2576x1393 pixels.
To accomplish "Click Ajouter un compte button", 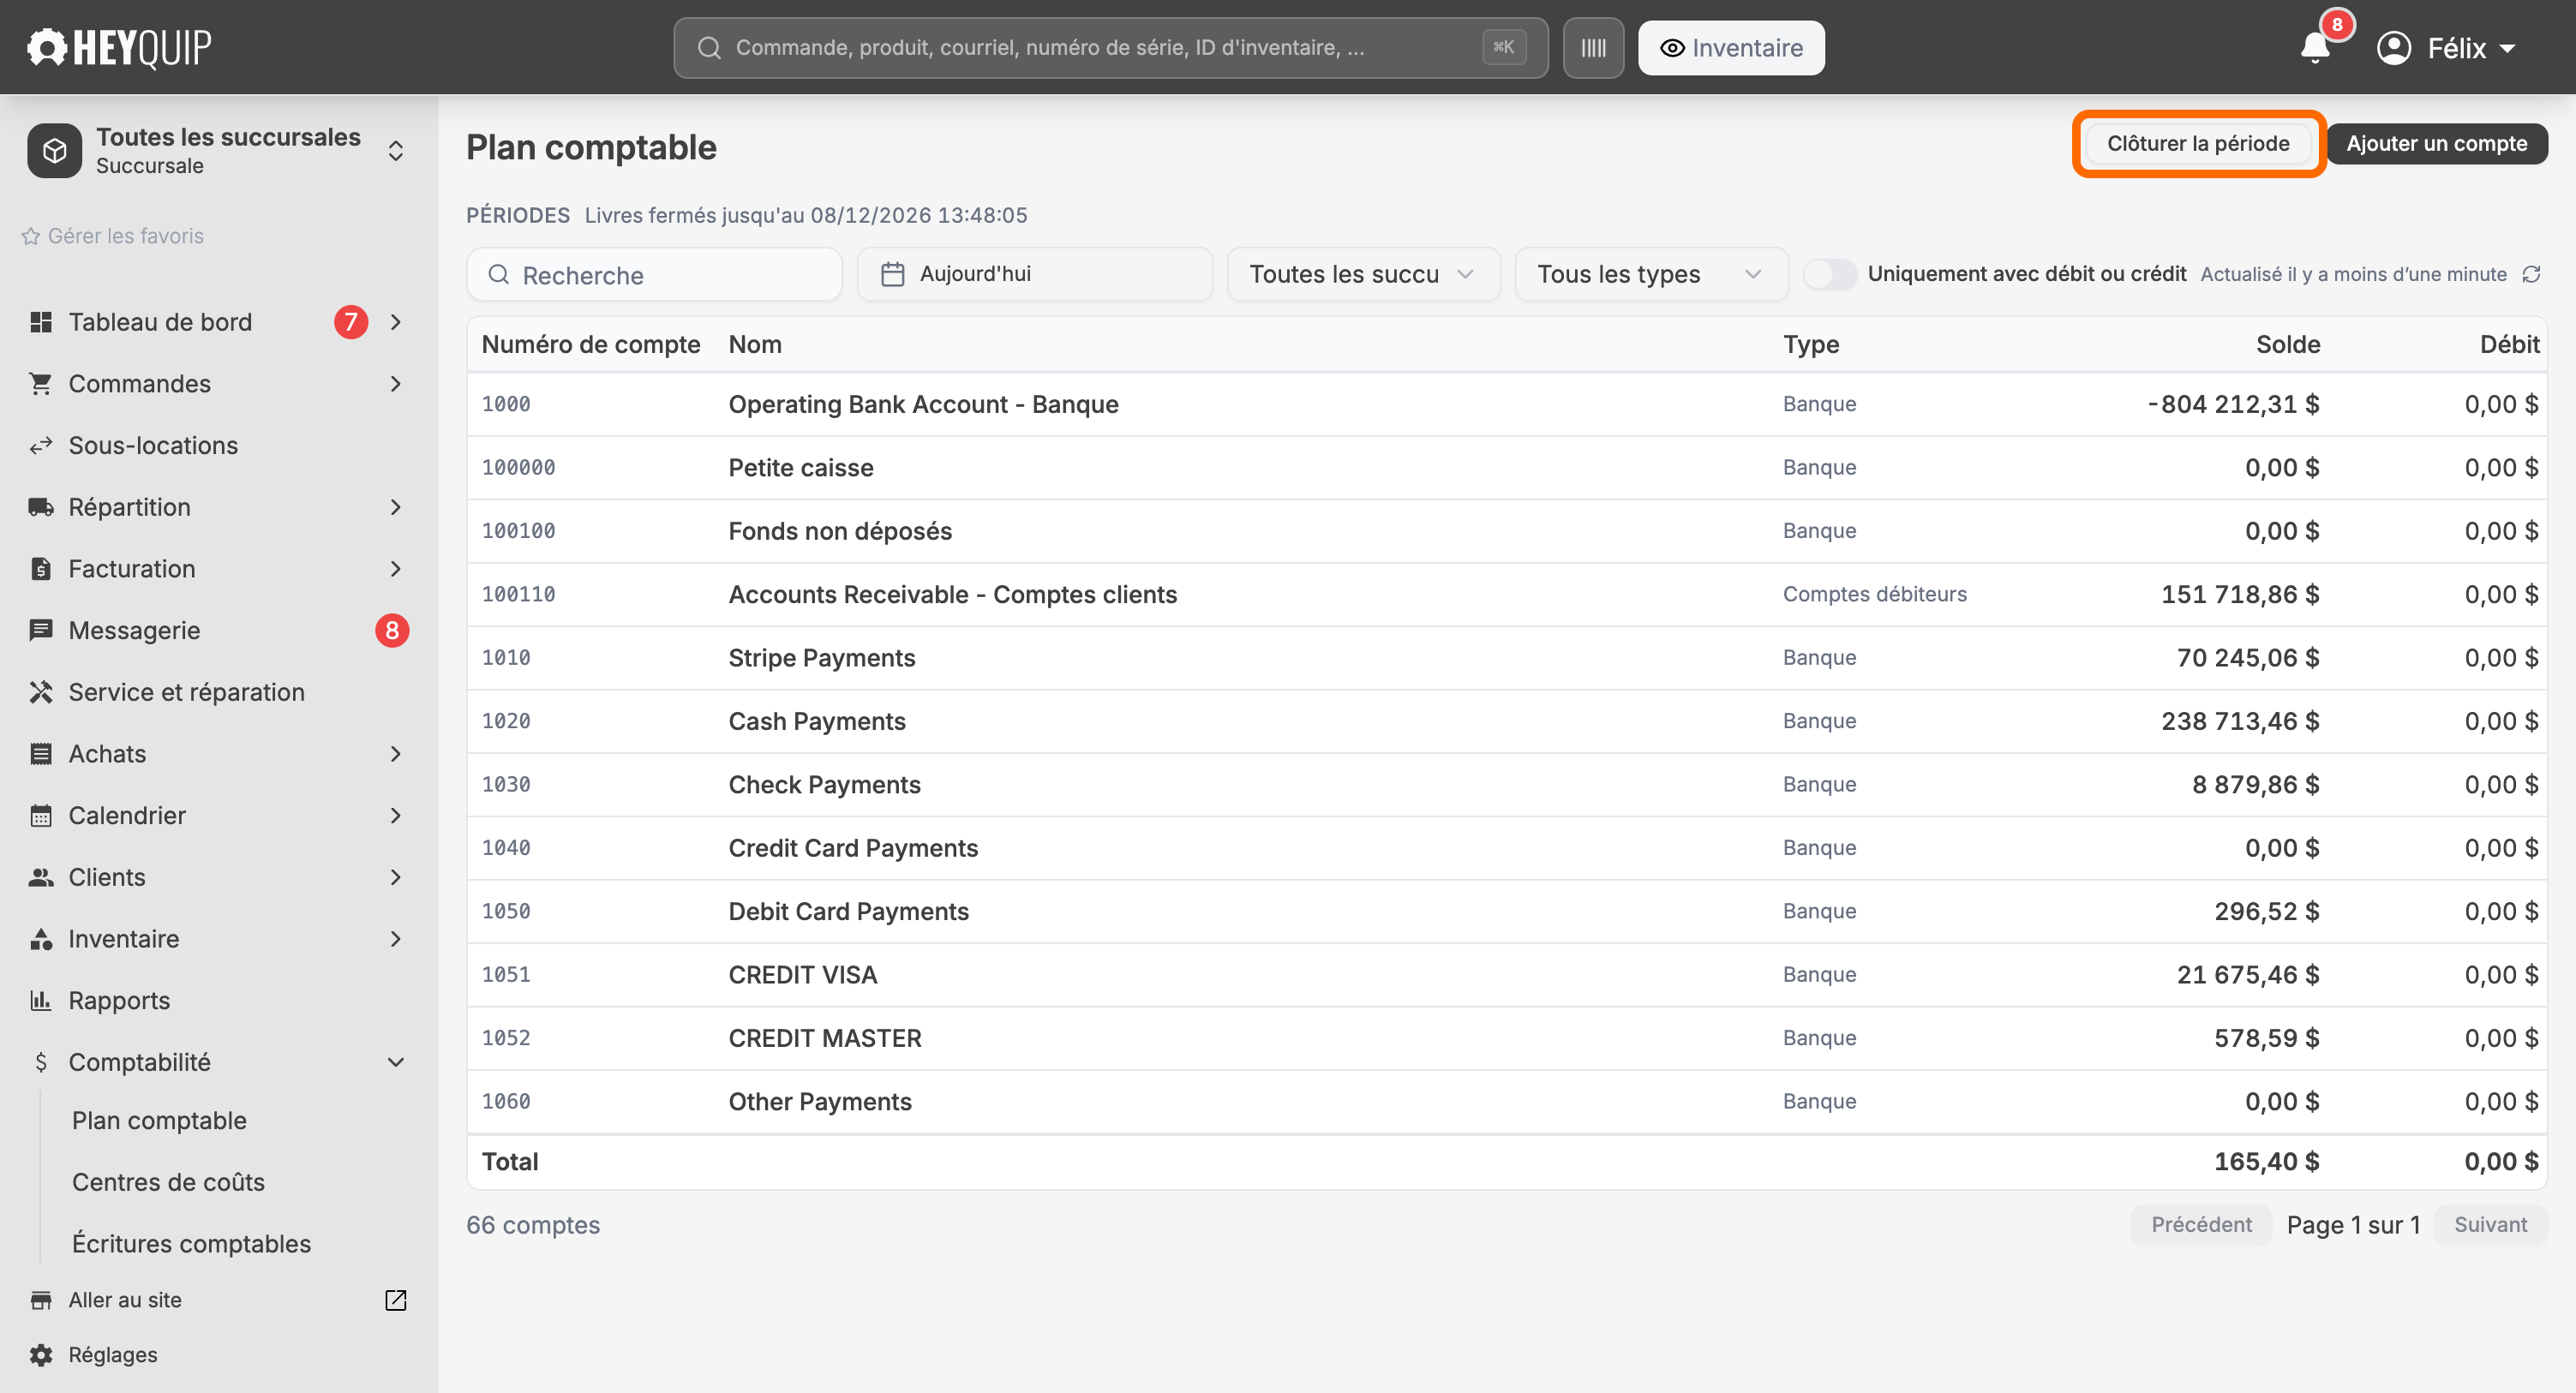I will point(2436,143).
